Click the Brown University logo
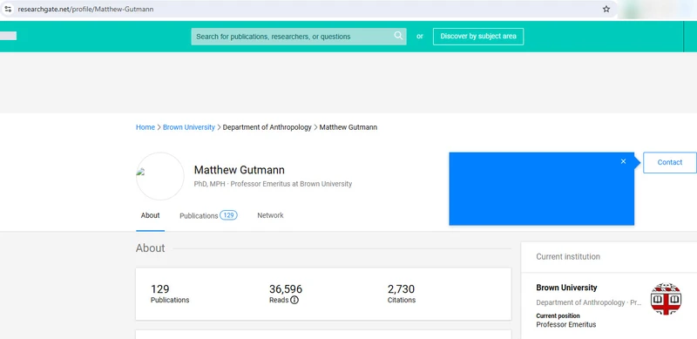 point(666,299)
